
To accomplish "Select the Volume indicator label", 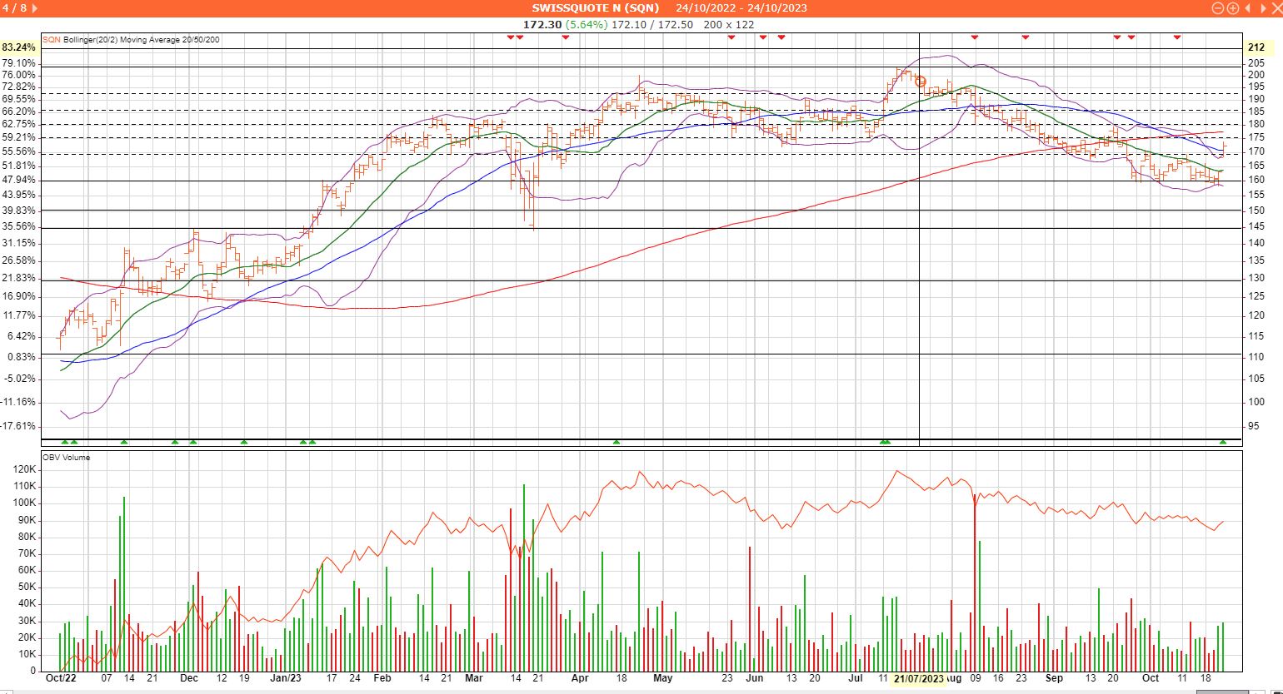I will point(77,457).
